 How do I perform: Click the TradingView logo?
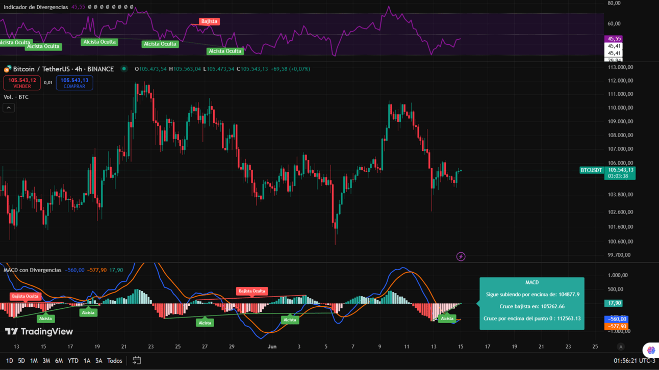tap(39, 331)
